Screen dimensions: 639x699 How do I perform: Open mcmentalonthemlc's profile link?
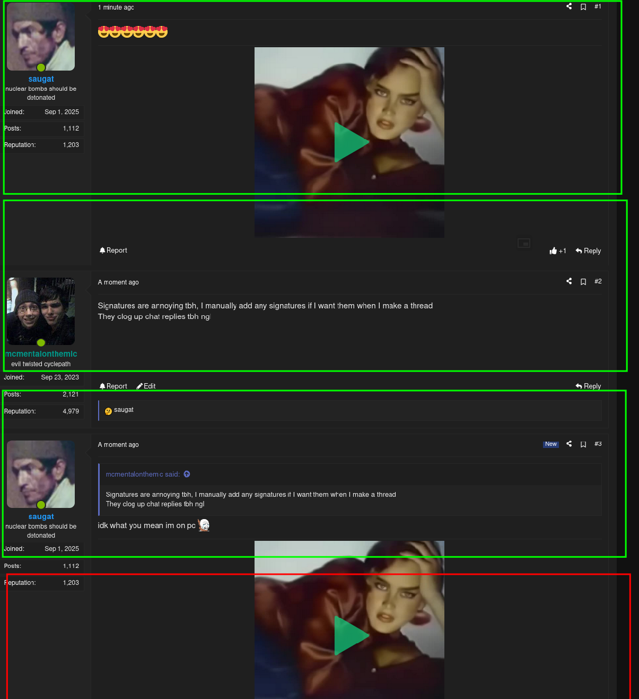point(41,353)
